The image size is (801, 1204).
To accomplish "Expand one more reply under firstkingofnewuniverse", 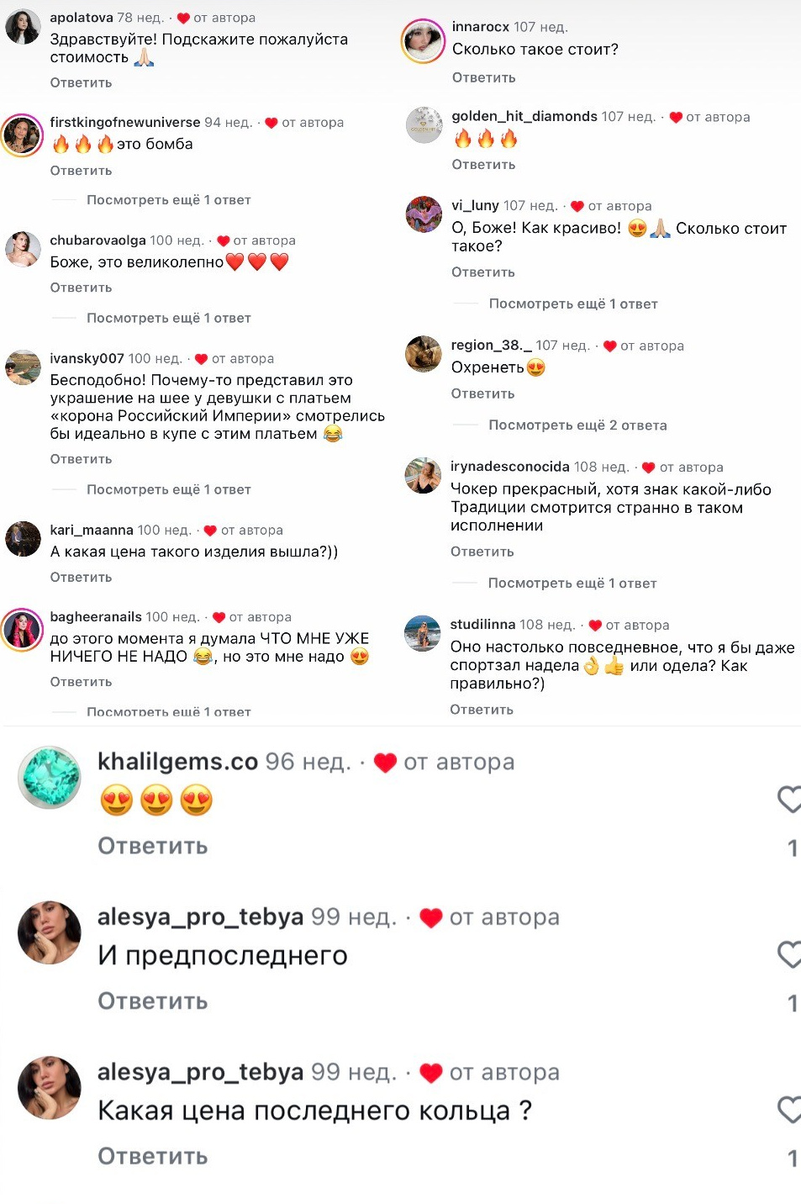I will pyautogui.click(x=169, y=200).
